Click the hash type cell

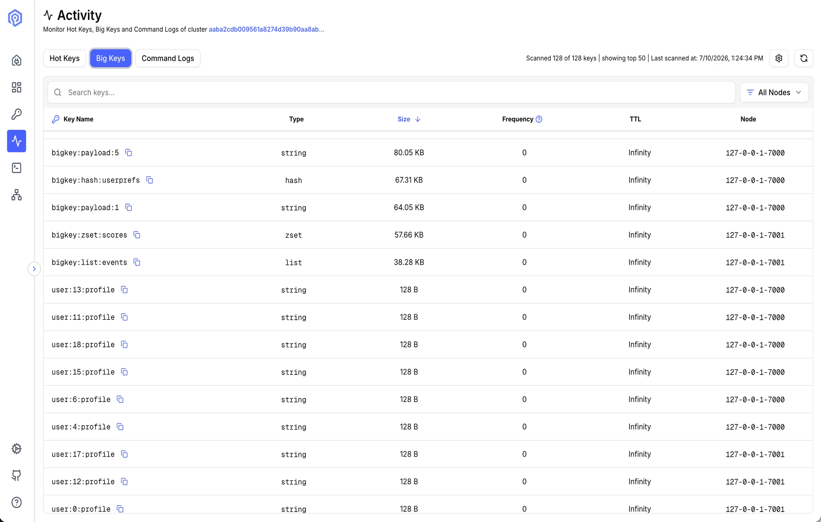294,181
